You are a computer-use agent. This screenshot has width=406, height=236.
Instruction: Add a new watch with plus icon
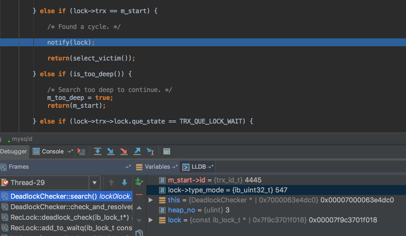[x=139, y=181]
